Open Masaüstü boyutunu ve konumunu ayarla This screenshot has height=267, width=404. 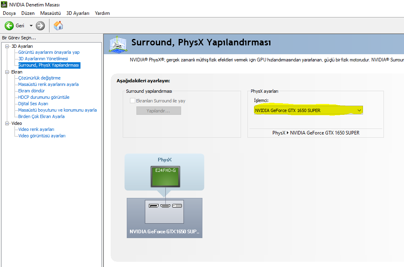(58, 110)
